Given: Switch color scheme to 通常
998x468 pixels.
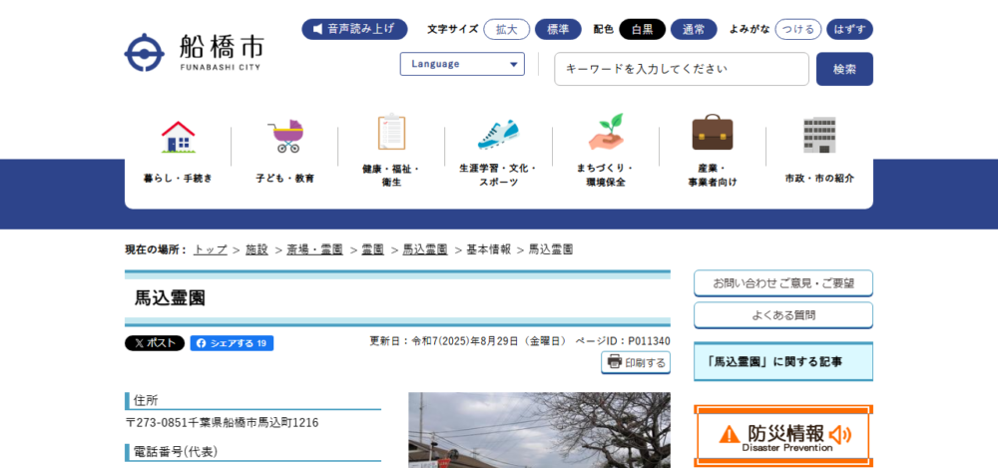Looking at the screenshot, I should click(694, 29).
